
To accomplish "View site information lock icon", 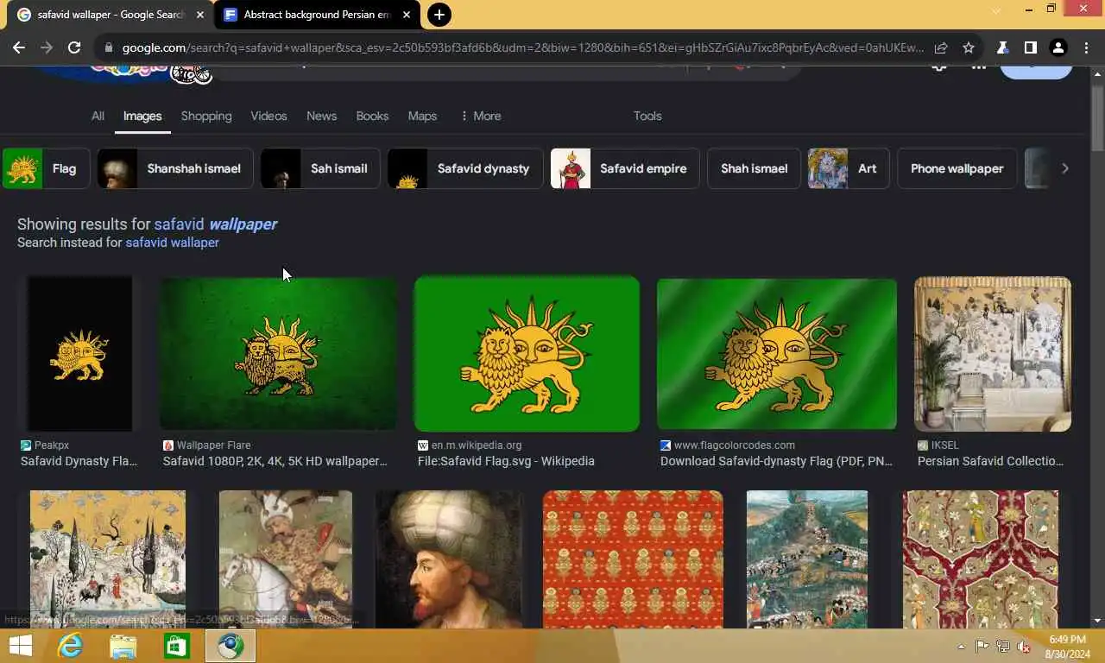I will tap(108, 47).
